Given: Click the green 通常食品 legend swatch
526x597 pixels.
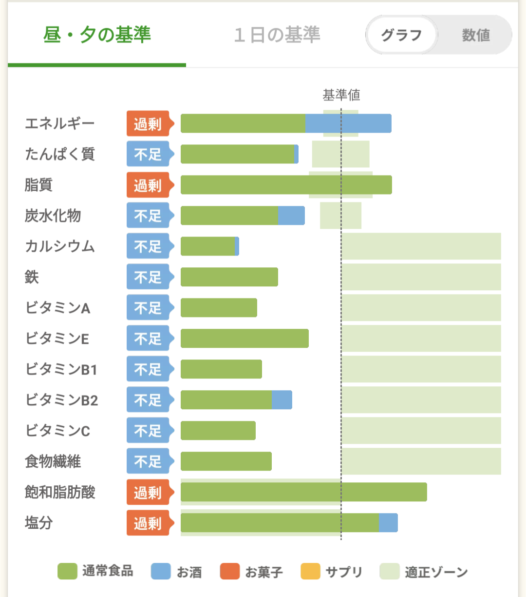Looking at the screenshot, I should coord(67,571).
